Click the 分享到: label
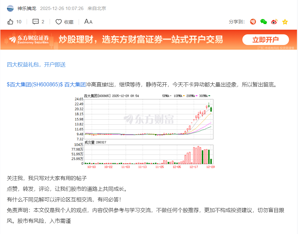The image size is (298, 234). (x=237, y=22)
